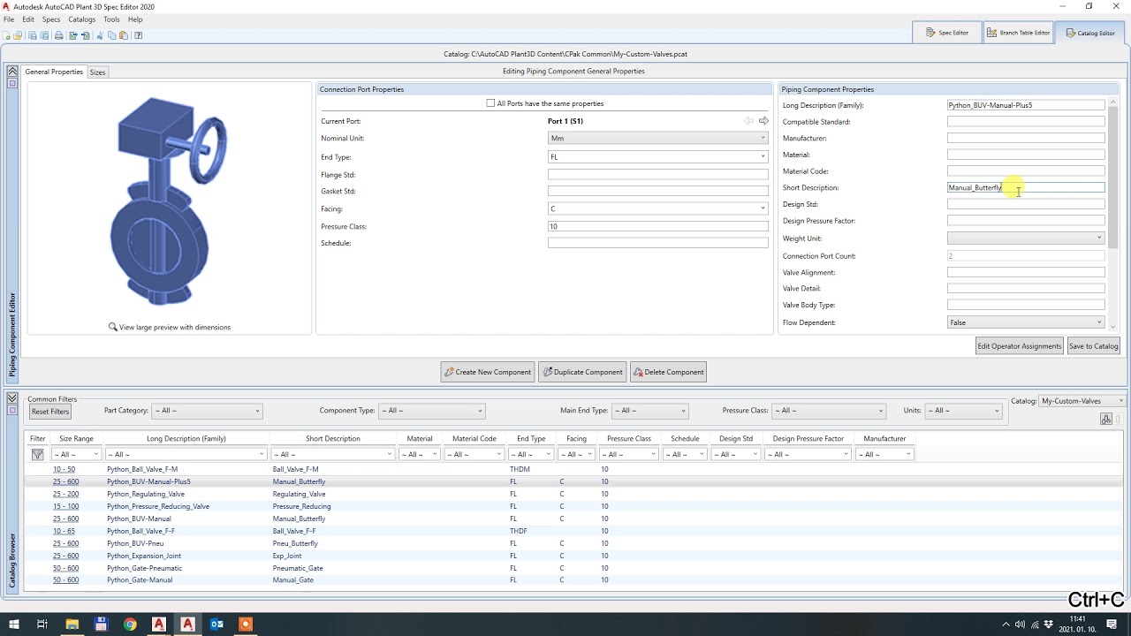Screen dimensions: 1131x636
Task: Click the Open folder toolbar icon
Action: [x=18, y=35]
